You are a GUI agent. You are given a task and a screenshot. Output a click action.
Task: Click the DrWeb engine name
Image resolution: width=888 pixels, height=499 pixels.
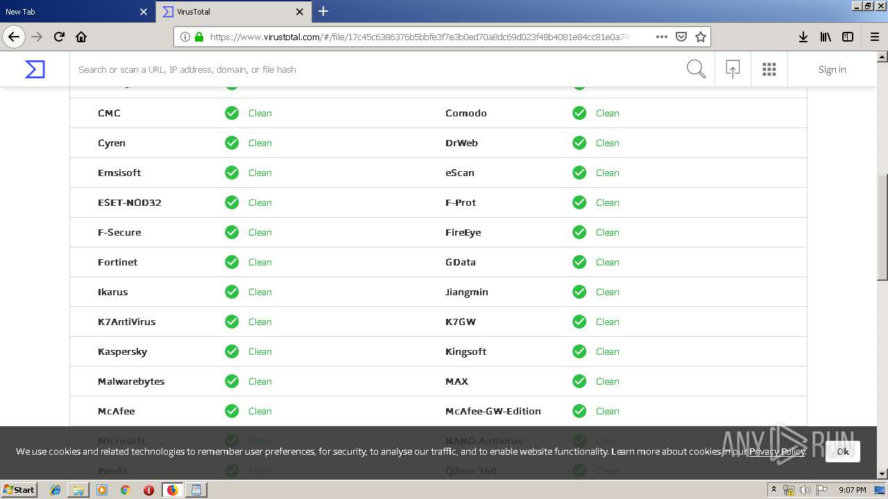tap(461, 143)
